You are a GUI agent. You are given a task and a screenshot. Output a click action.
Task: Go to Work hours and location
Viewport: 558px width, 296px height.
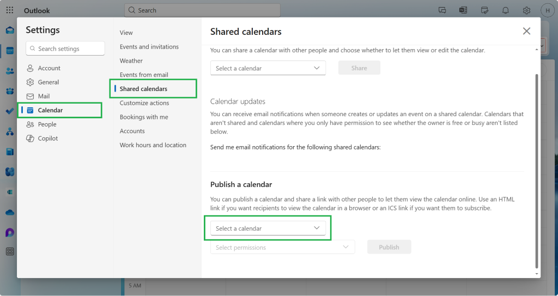tap(153, 145)
